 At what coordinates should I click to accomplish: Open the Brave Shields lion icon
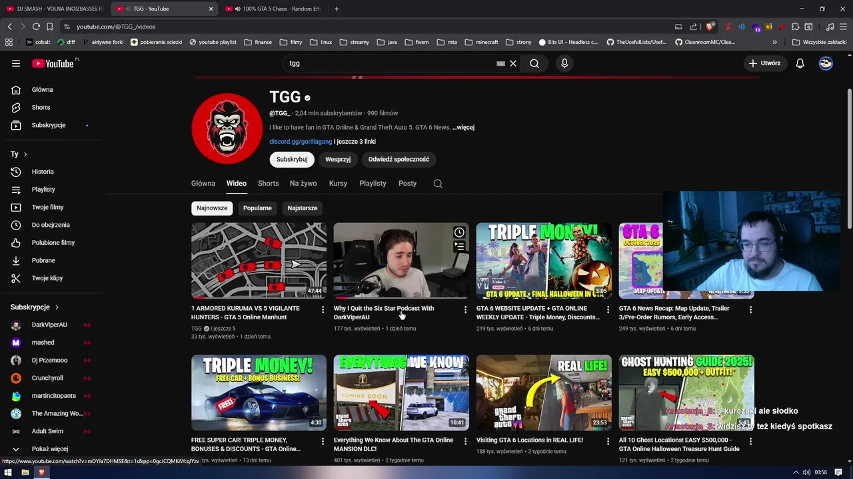710,27
